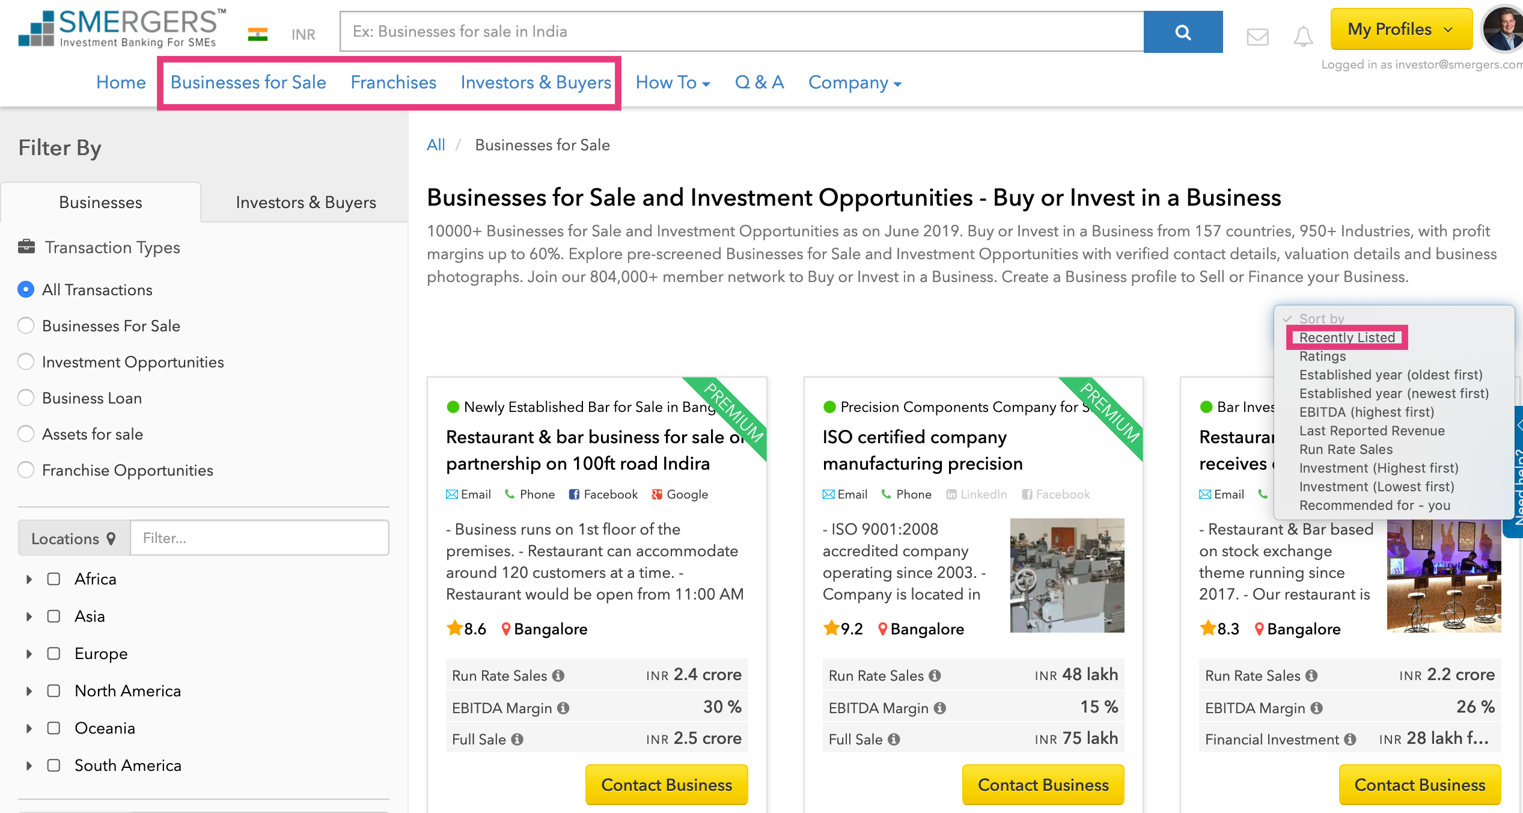Click location pin beside Bangalore on ISO card
This screenshot has height=813, width=1523.
click(883, 629)
